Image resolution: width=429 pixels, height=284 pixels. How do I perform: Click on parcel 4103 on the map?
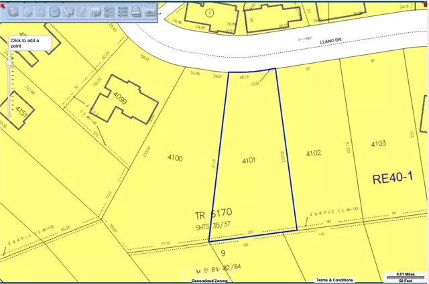[x=379, y=143]
